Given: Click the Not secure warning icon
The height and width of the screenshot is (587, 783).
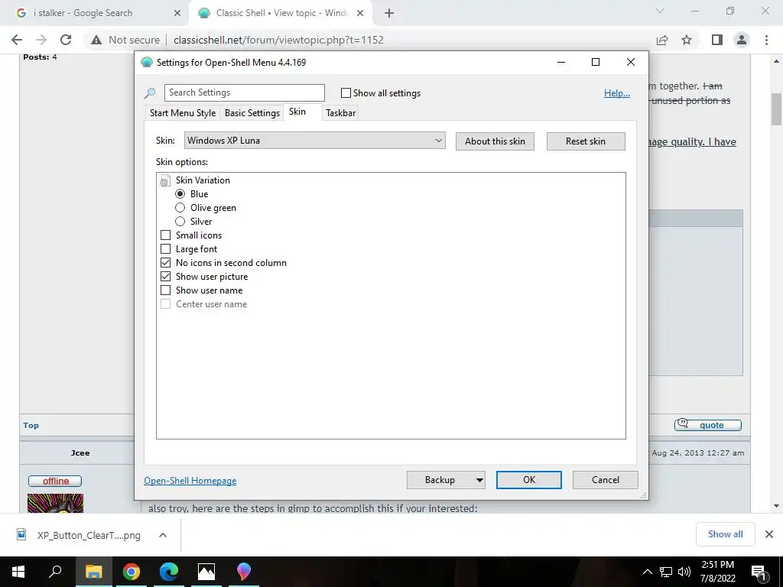Looking at the screenshot, I should point(96,40).
